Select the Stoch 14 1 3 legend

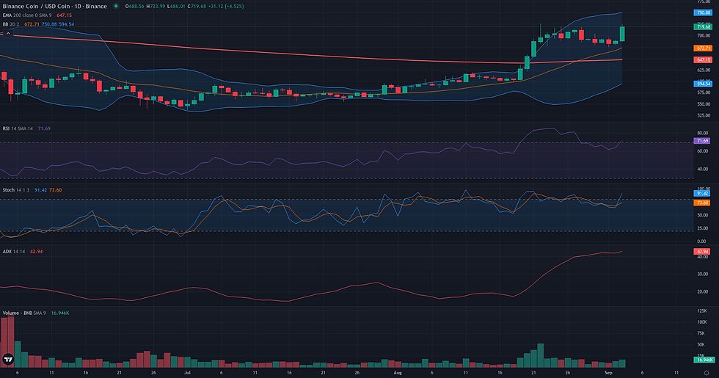point(16,190)
